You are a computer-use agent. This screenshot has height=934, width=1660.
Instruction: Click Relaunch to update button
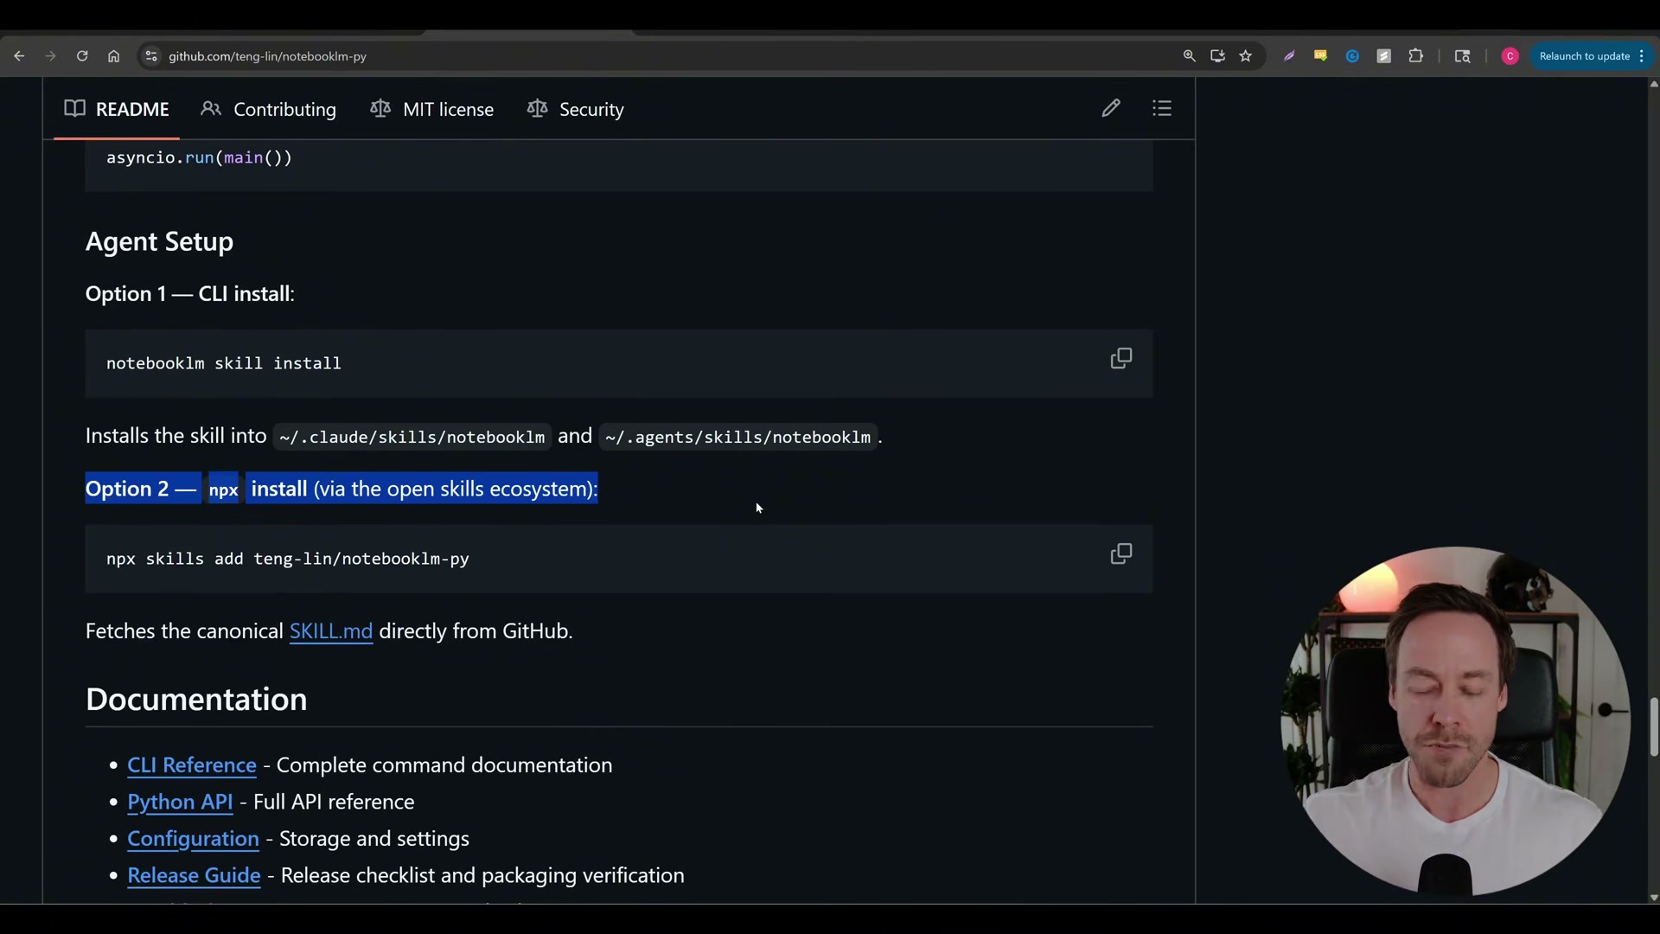(1584, 56)
